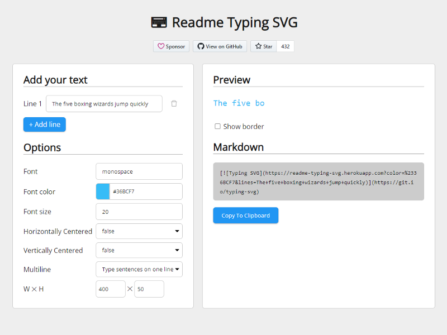Open the blue font color swatch

(103, 192)
